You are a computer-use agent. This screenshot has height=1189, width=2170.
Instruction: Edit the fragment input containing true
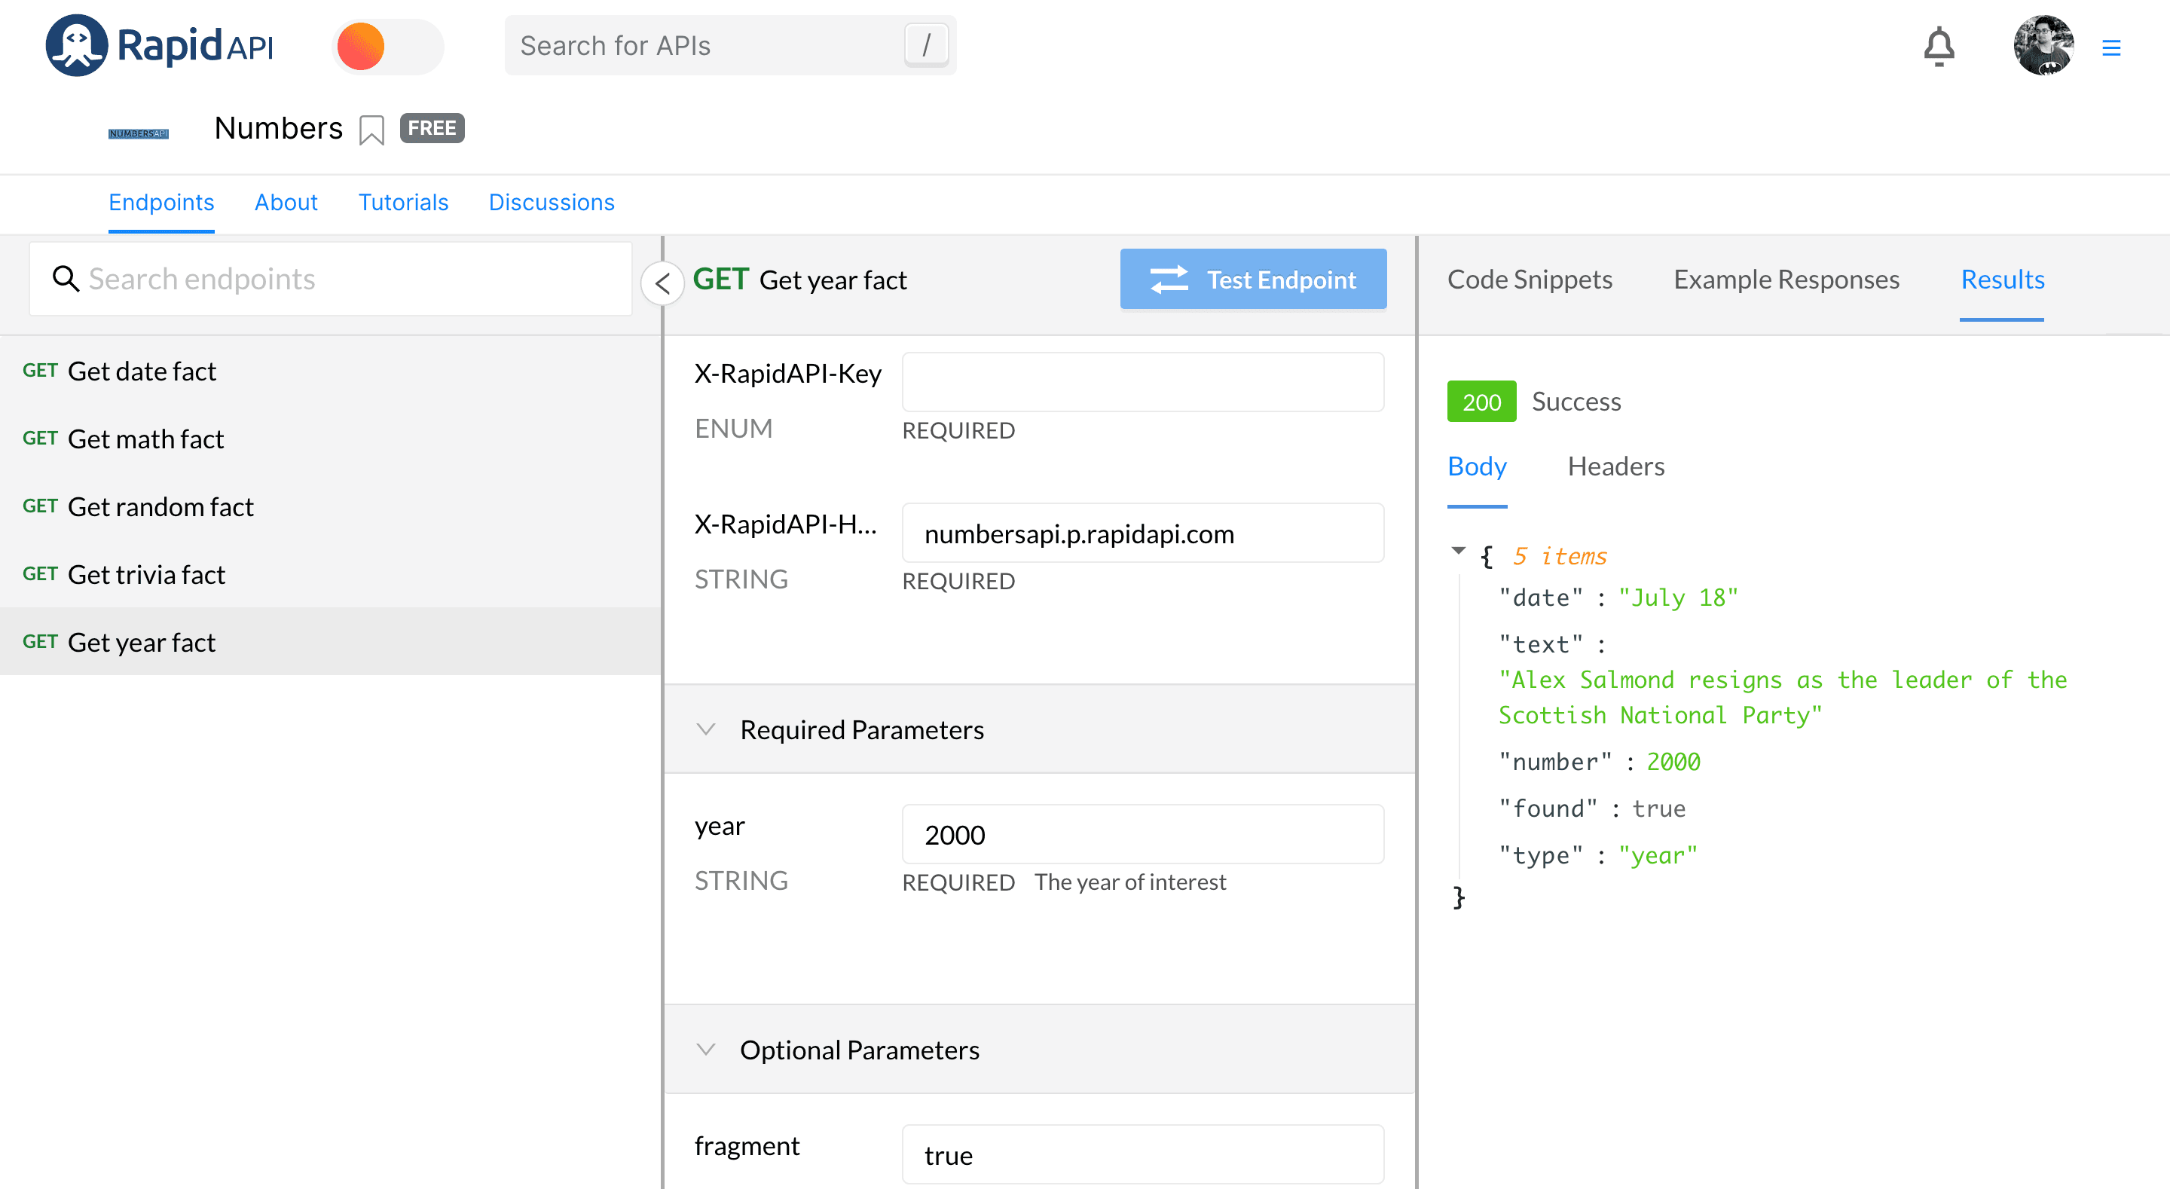tap(1142, 1154)
